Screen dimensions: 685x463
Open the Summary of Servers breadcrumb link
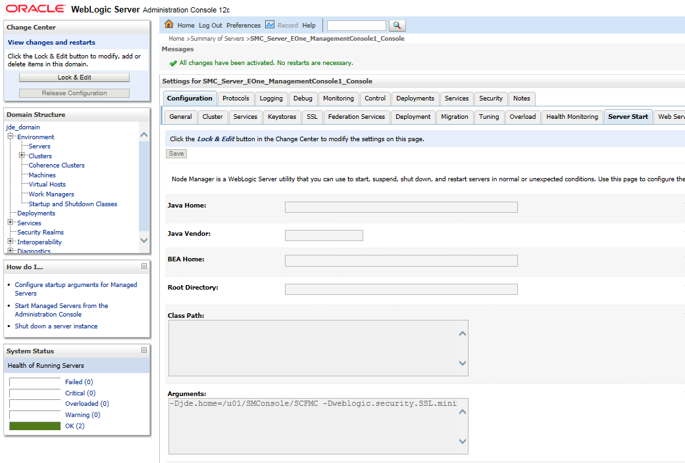click(218, 39)
